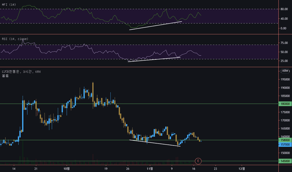Screen dimensions: 292x172
Task: Click the 80.00 level on the MFI scale
Action: click(x=284, y=9)
